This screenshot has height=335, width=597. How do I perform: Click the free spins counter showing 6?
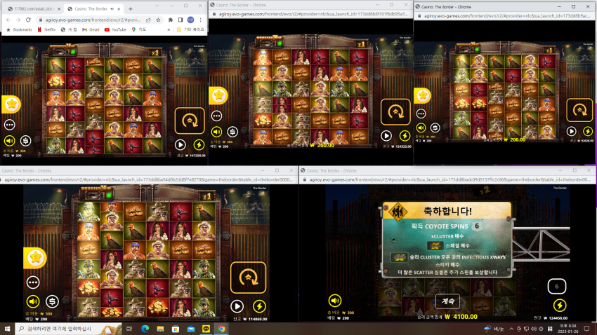[557, 287]
